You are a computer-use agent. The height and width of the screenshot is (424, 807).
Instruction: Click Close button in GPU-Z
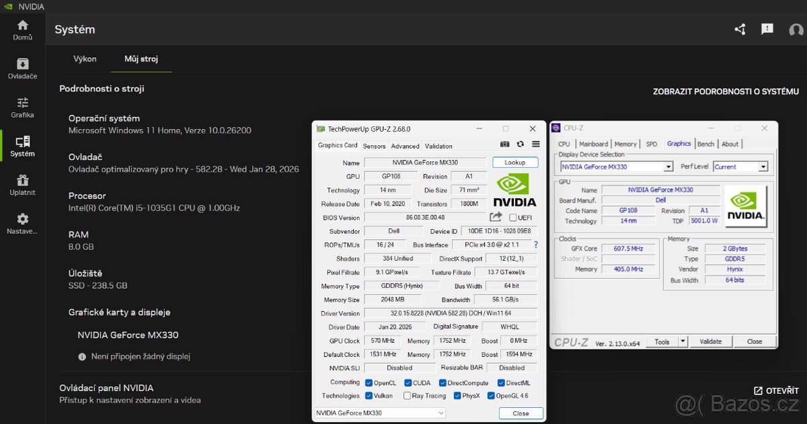click(521, 413)
